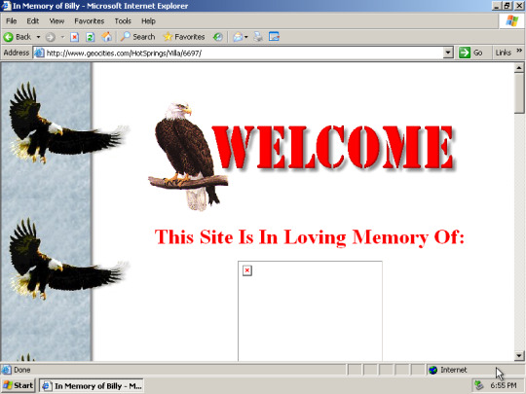Open the Back history dropdown arrow

coord(38,37)
